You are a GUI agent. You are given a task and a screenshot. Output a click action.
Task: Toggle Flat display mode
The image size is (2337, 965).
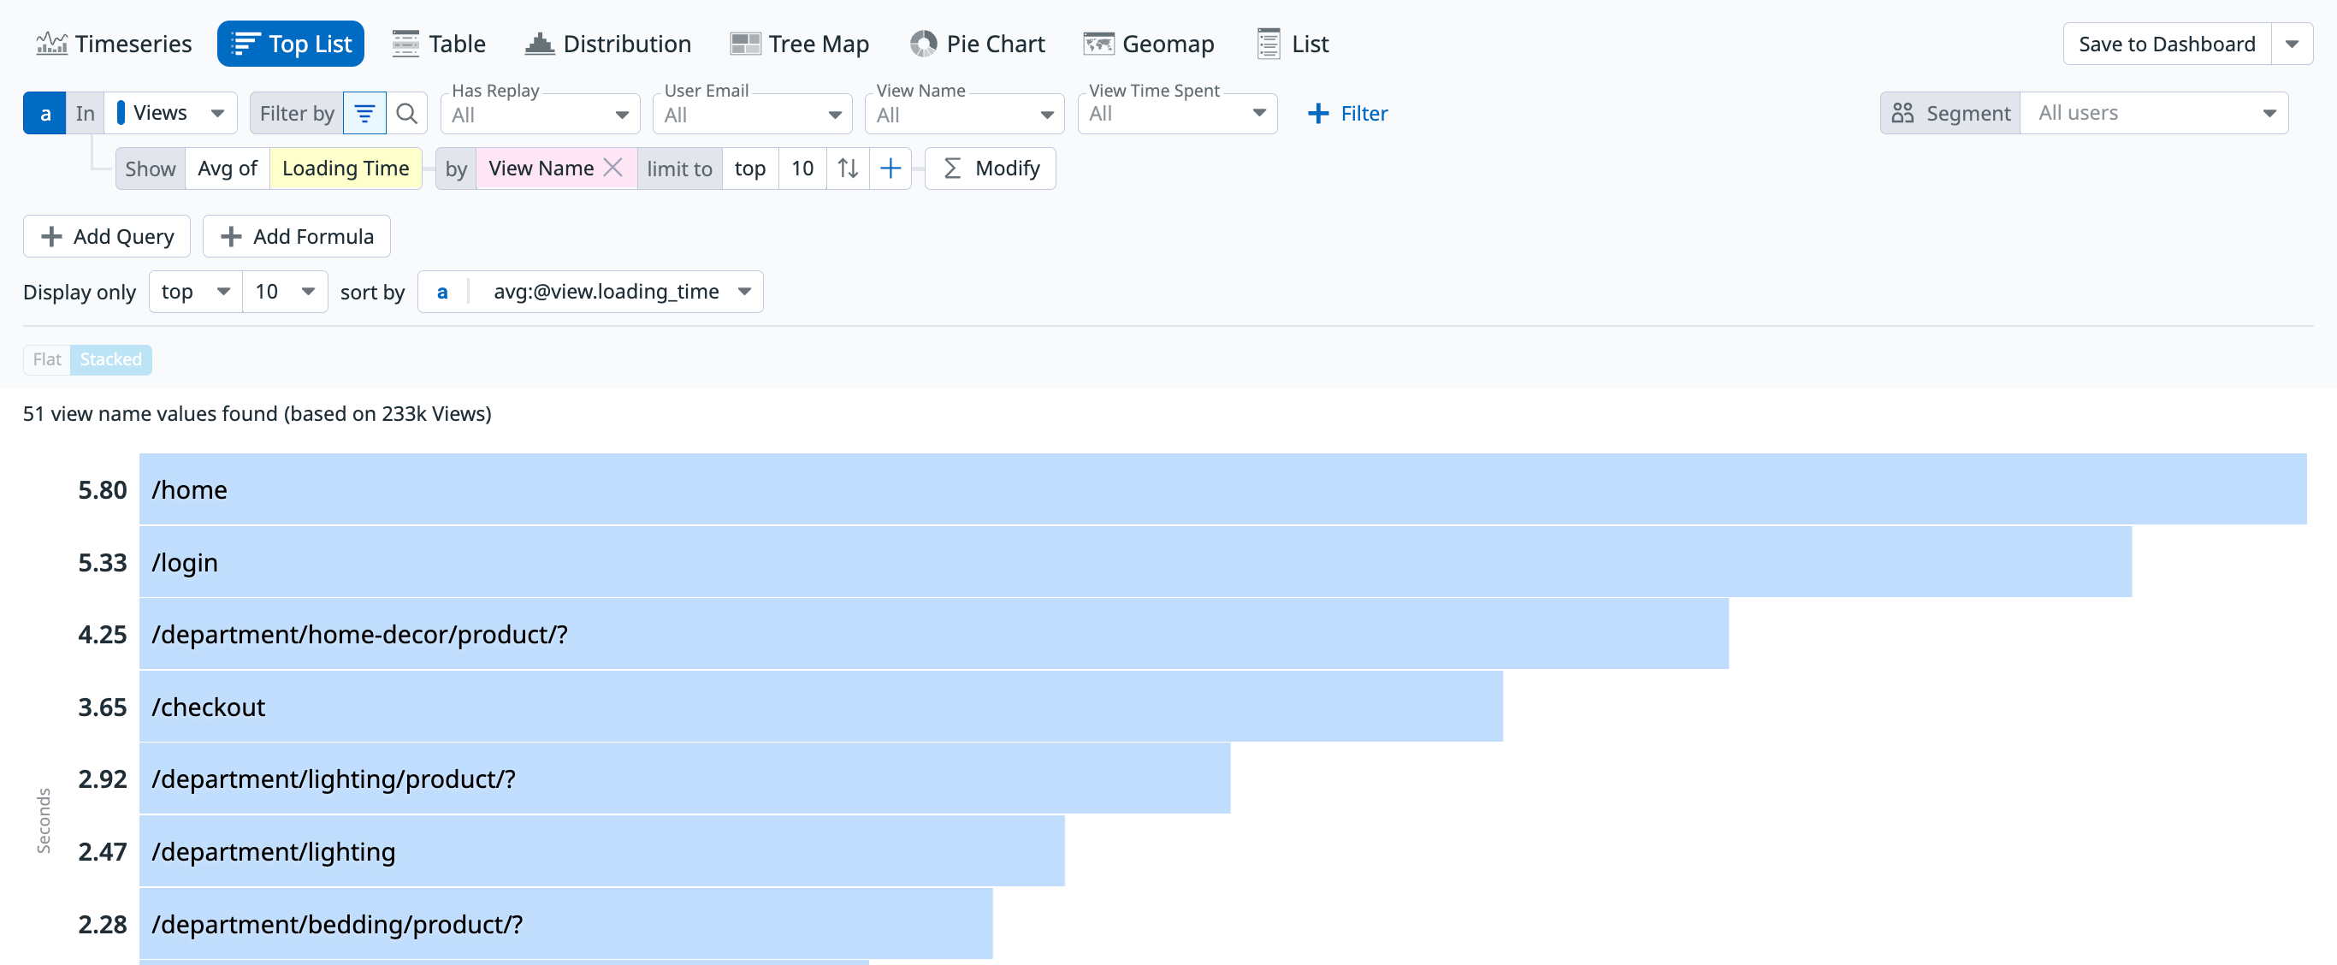46,359
